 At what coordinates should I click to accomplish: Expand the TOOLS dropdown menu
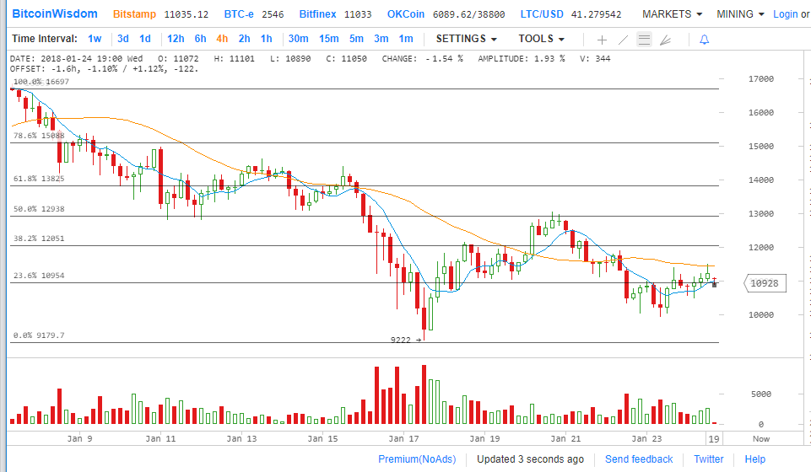pyautogui.click(x=541, y=39)
